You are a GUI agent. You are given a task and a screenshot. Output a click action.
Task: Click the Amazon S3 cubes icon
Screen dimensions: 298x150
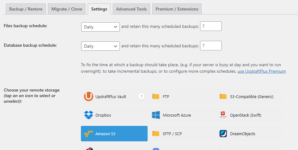click(x=89, y=134)
